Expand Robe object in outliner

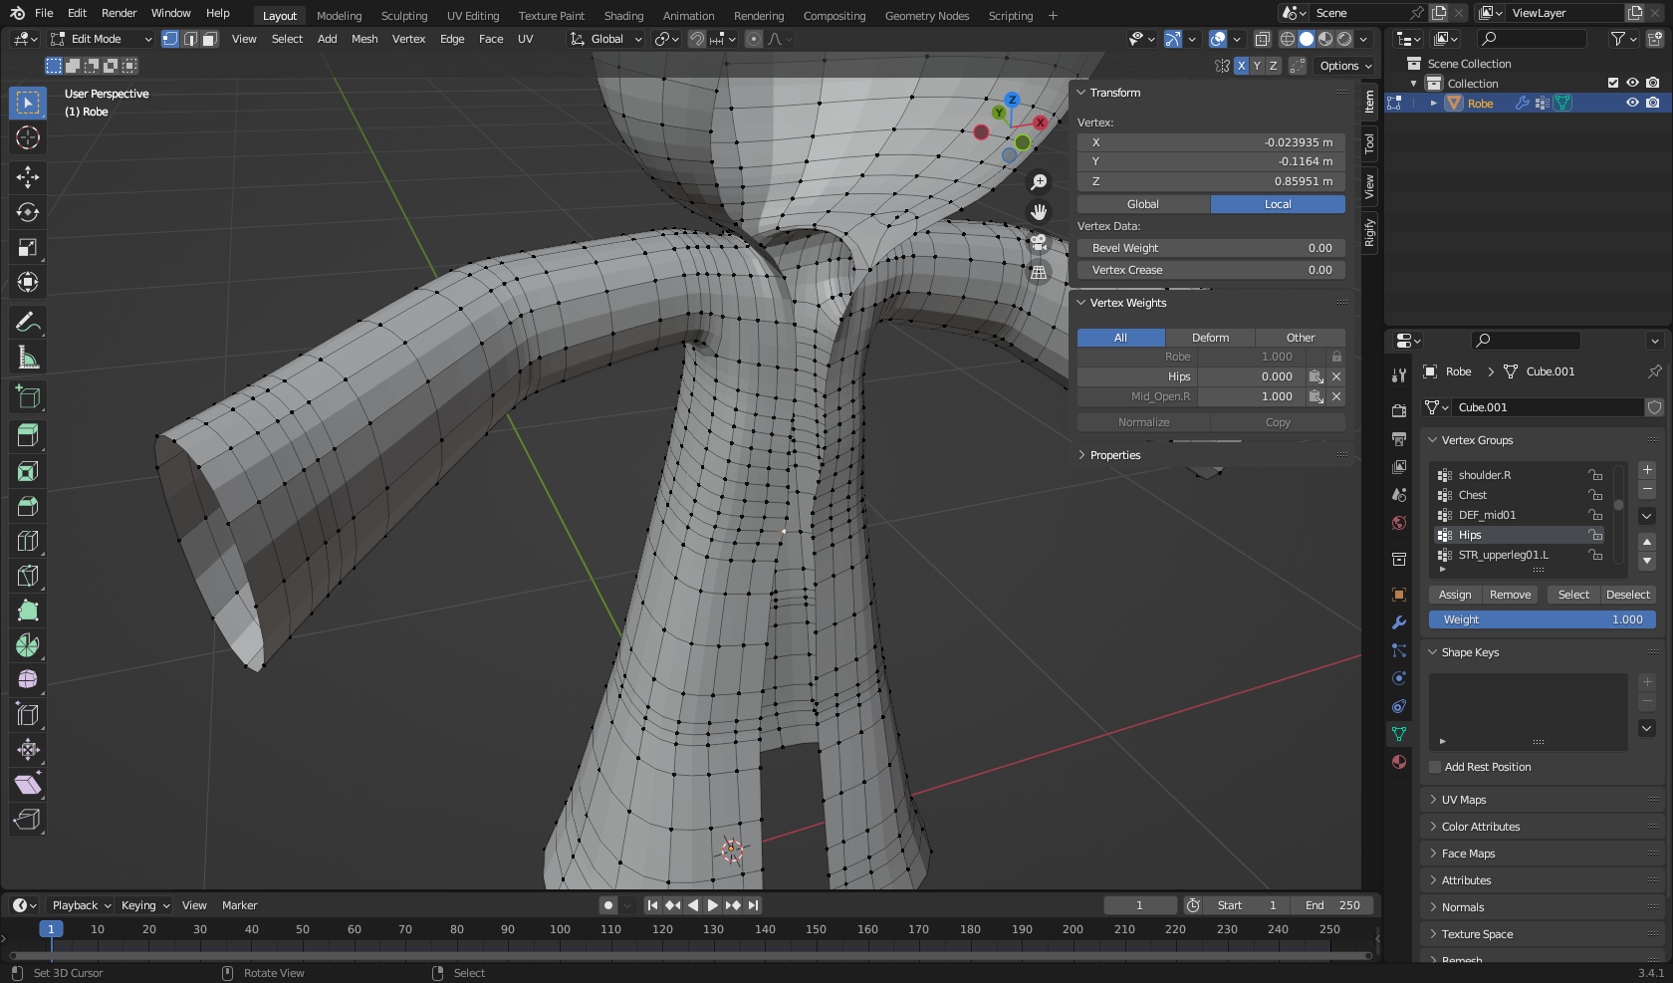[x=1434, y=103]
